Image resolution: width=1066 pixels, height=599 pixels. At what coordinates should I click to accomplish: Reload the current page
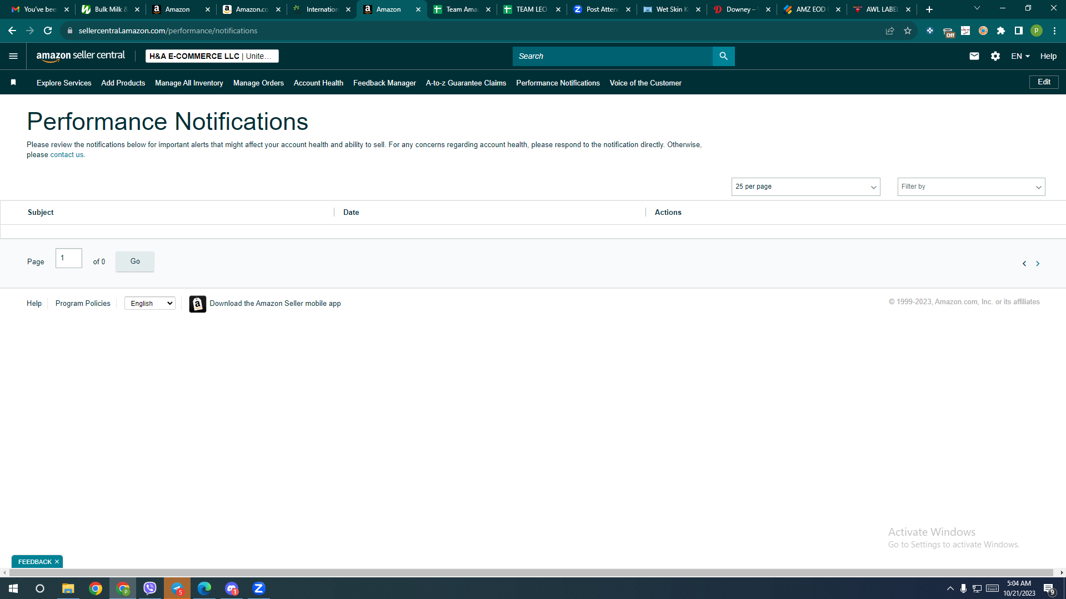tap(48, 31)
